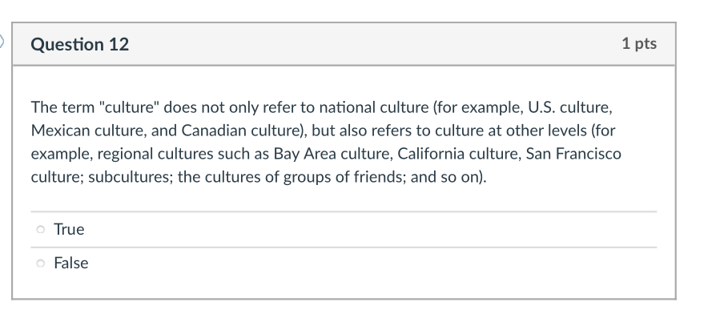Select the False radio button

point(40,264)
